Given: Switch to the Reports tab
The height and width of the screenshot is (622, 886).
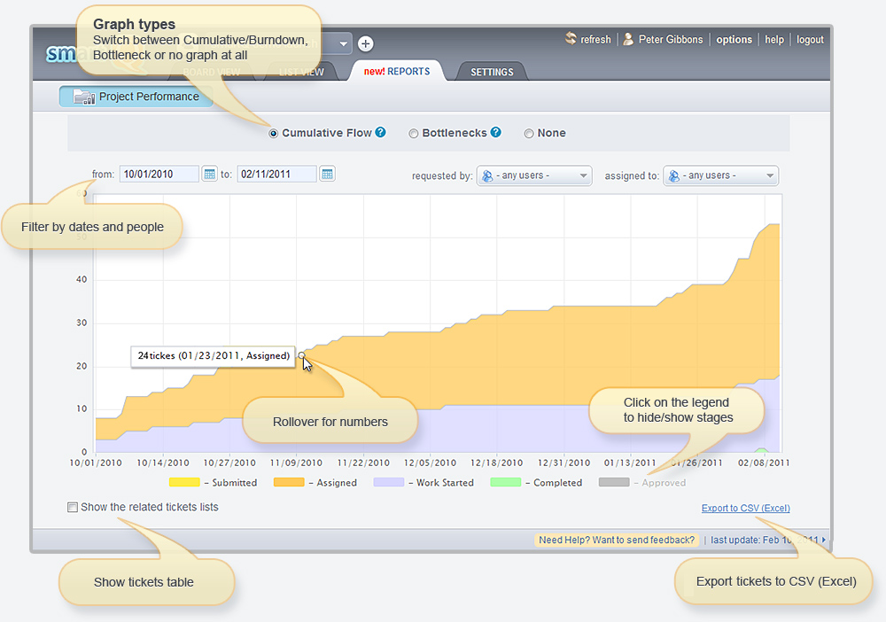Looking at the screenshot, I should coord(396,72).
